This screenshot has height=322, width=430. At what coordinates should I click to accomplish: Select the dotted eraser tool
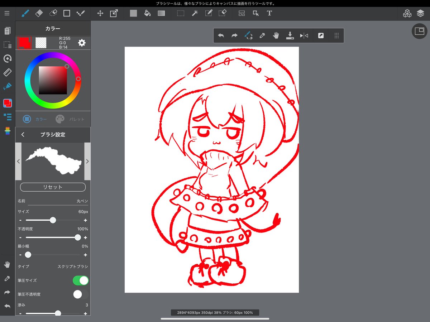coord(53,13)
